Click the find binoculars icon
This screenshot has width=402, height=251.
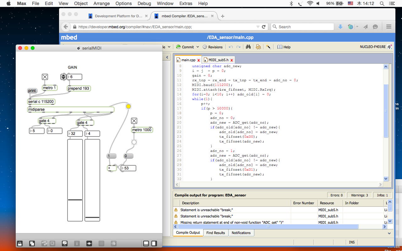[x=248, y=47]
